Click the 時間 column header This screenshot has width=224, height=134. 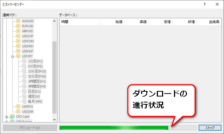80,22
